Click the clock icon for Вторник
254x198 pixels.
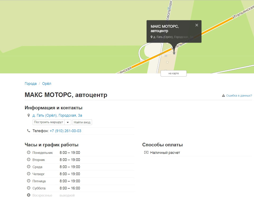pos(29,159)
